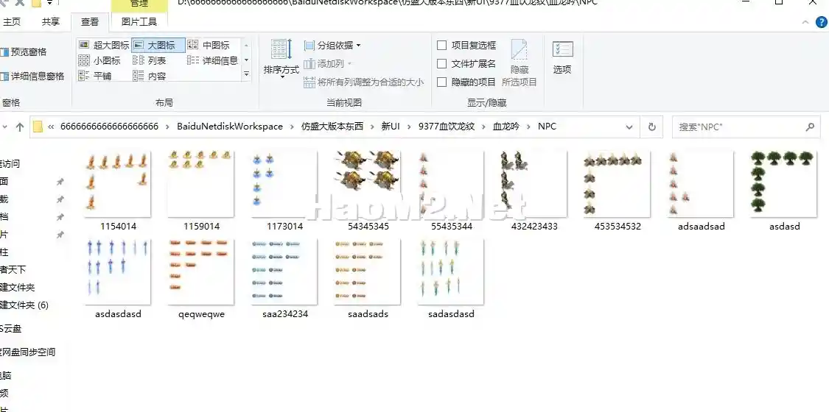Toggle Hidden items (隐藏的项目) checkbox
The height and width of the screenshot is (412, 829).
[467, 82]
